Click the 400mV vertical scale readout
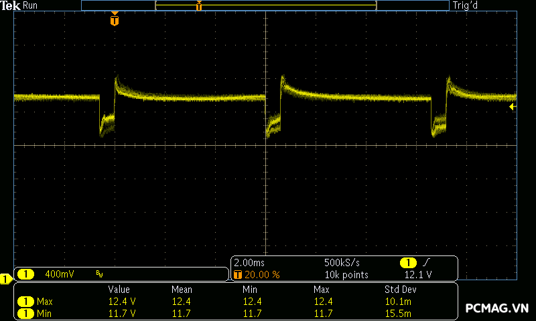 pyautogui.click(x=60, y=274)
